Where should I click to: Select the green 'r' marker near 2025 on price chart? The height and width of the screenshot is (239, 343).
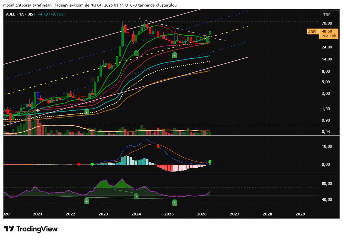(174, 55)
